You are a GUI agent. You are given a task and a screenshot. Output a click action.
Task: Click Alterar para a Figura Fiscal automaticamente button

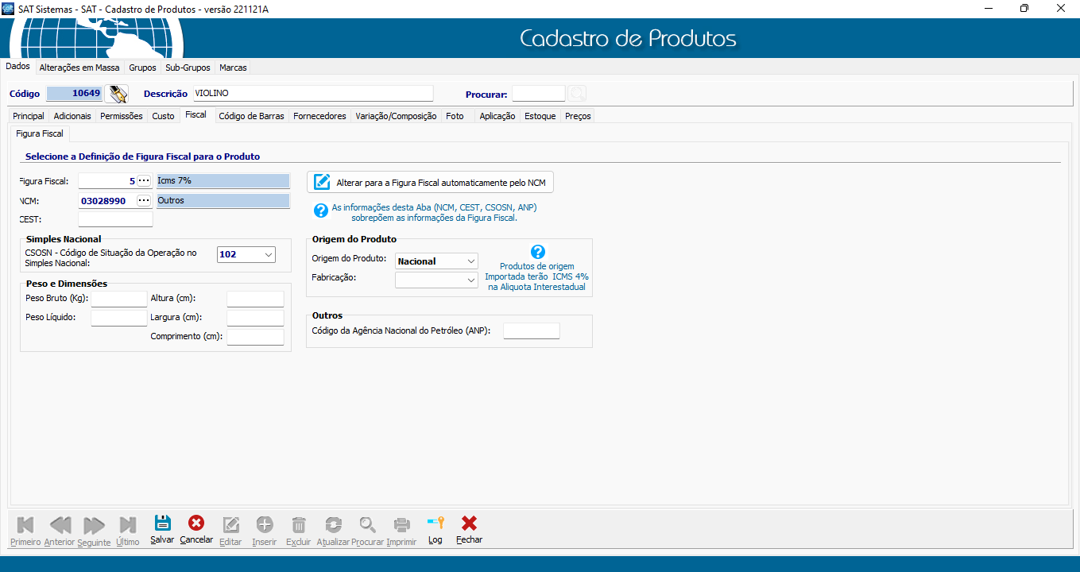[x=430, y=182]
